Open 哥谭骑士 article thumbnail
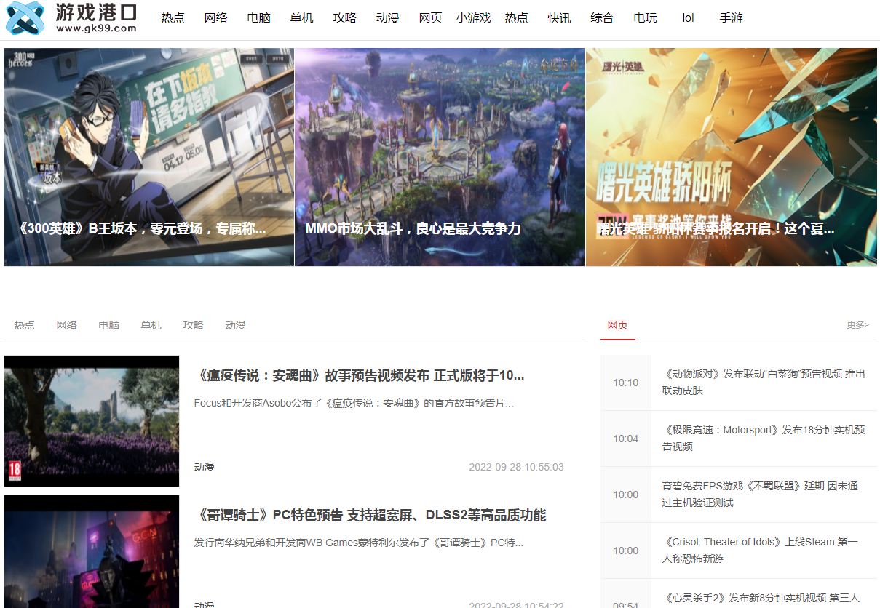Image resolution: width=880 pixels, height=608 pixels. click(92, 551)
